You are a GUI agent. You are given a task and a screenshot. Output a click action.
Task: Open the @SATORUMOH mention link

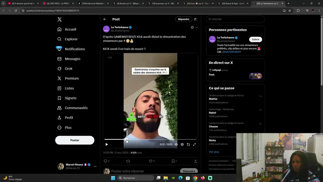(x=232, y=52)
